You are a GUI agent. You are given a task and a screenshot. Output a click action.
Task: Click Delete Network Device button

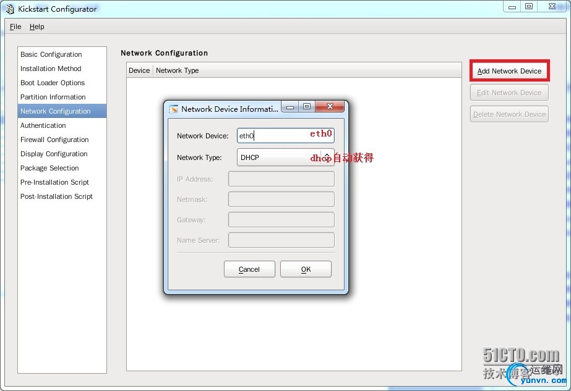pos(509,114)
